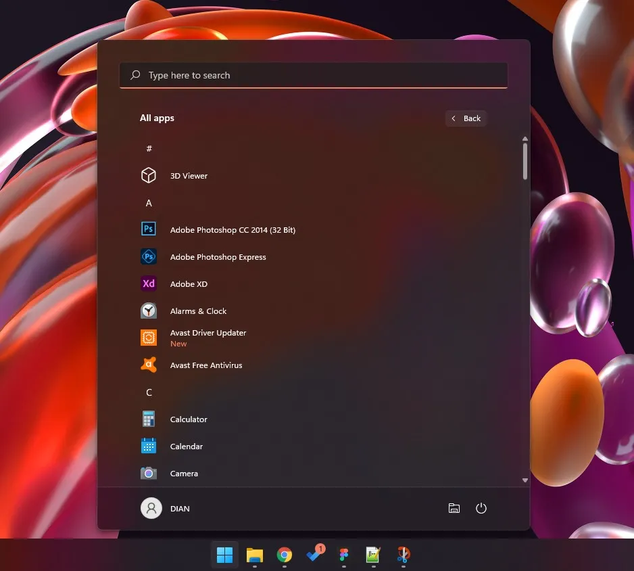The height and width of the screenshot is (571, 634).
Task: Start Adobe XD
Action: coord(189,283)
